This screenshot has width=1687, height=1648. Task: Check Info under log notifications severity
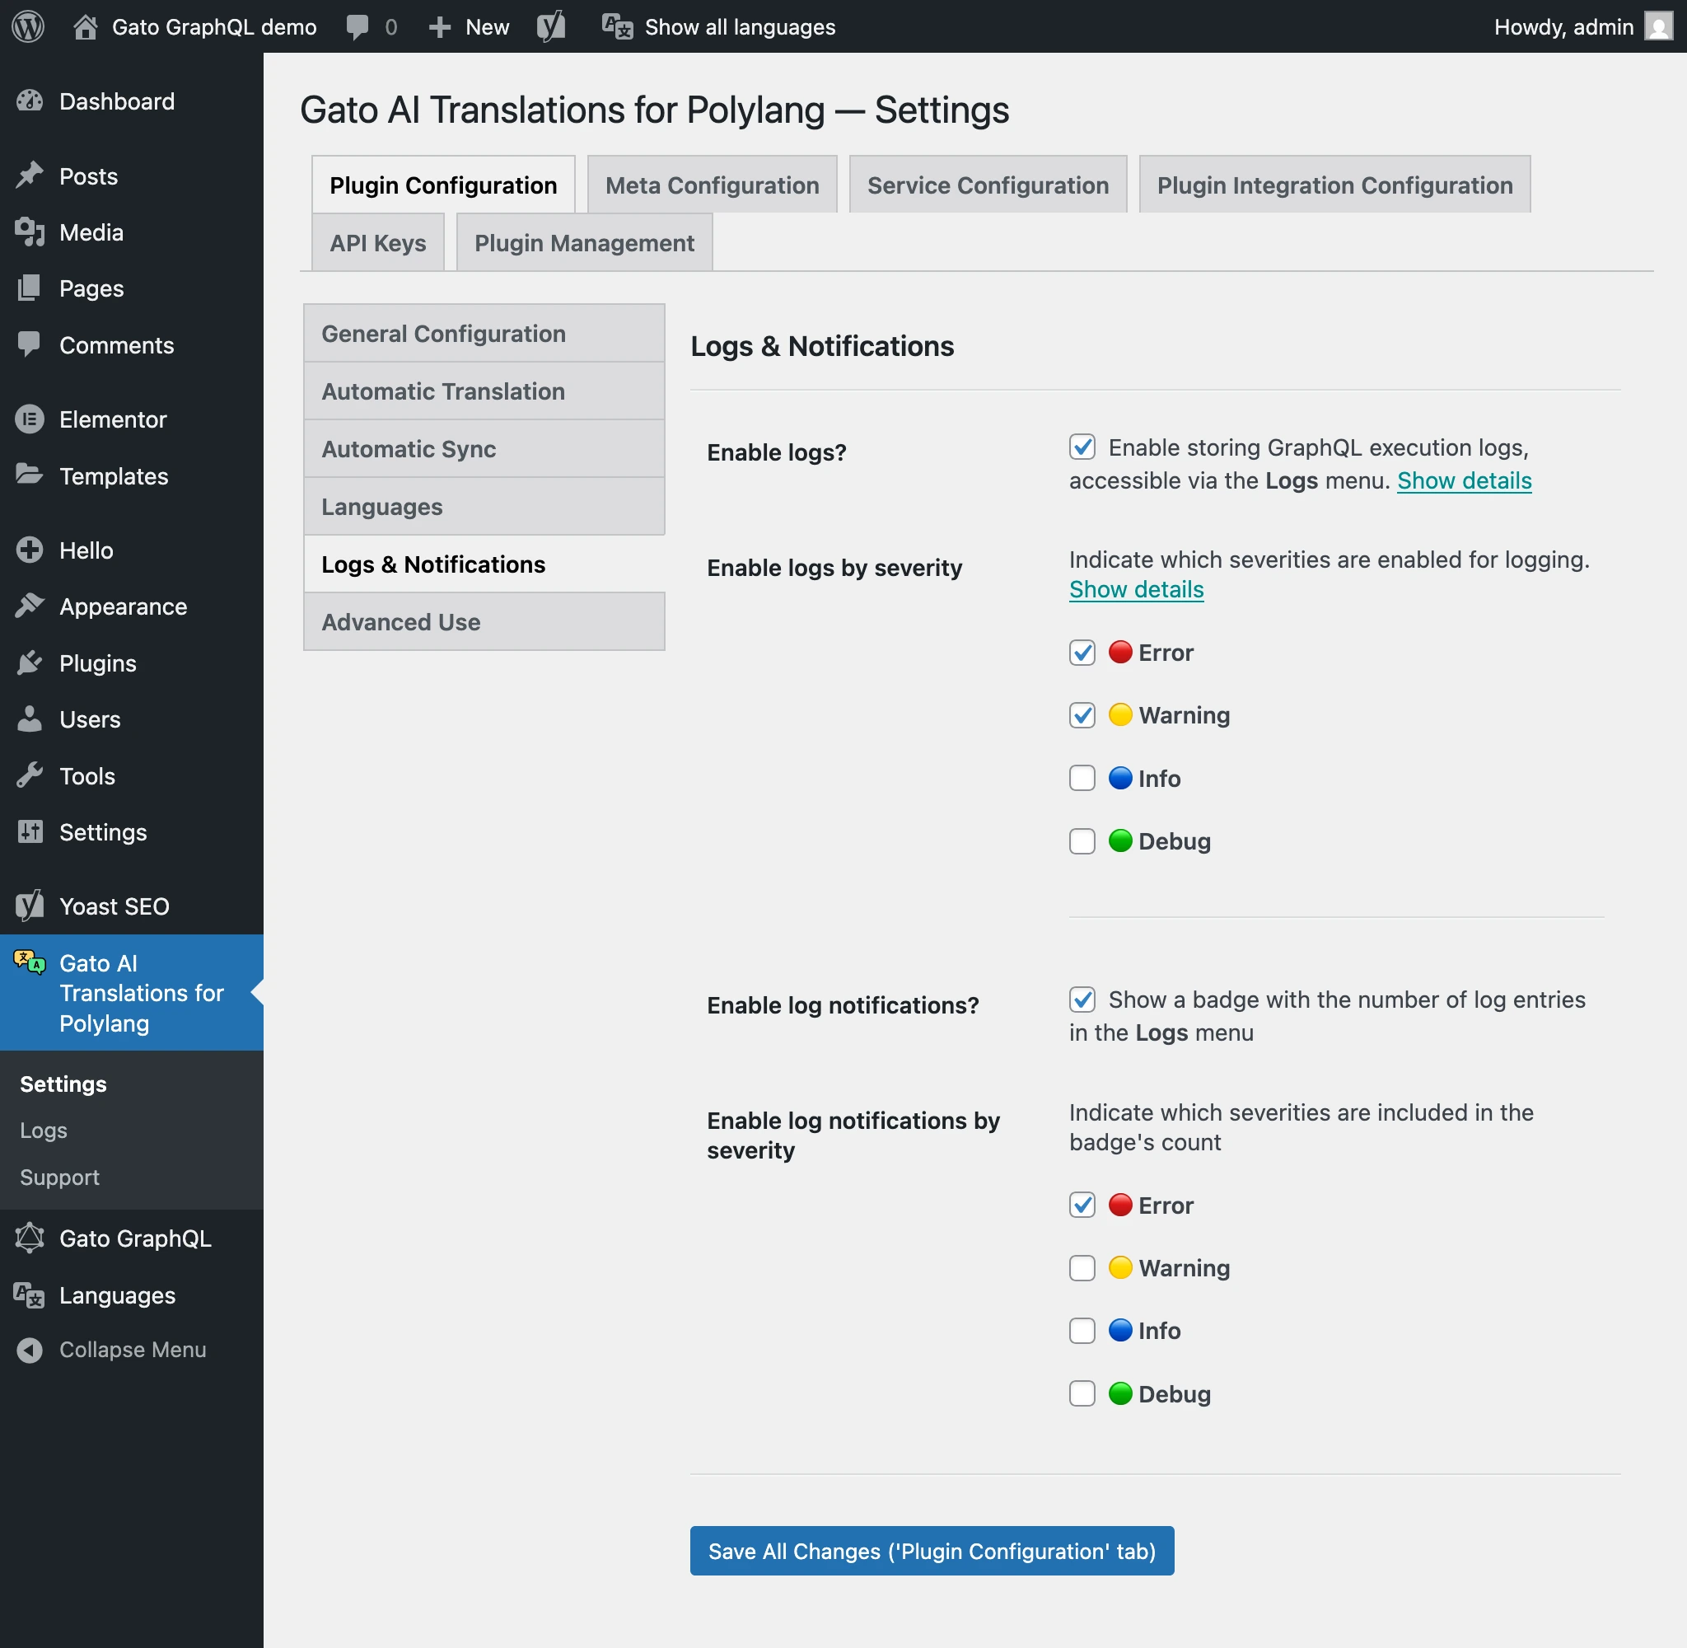click(x=1082, y=1330)
